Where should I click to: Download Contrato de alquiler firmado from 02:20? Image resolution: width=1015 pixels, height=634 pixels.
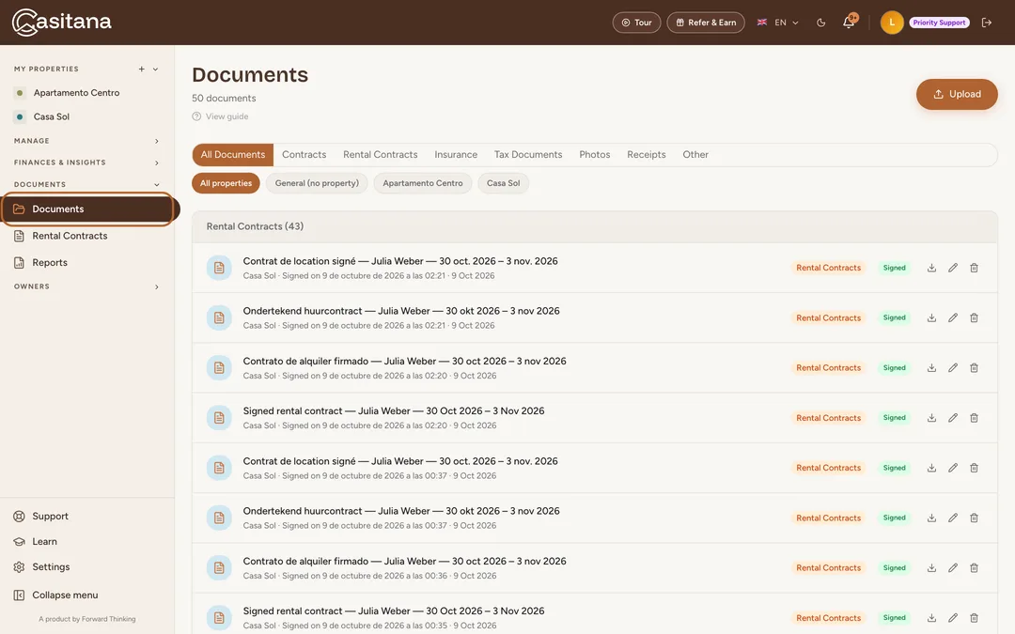pyautogui.click(x=931, y=367)
